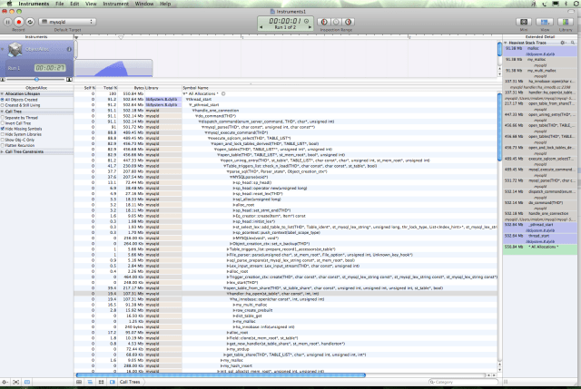Go to the previous run arrow
Image resolution: width=581 pixels, height=389 pixels.
[261, 27]
